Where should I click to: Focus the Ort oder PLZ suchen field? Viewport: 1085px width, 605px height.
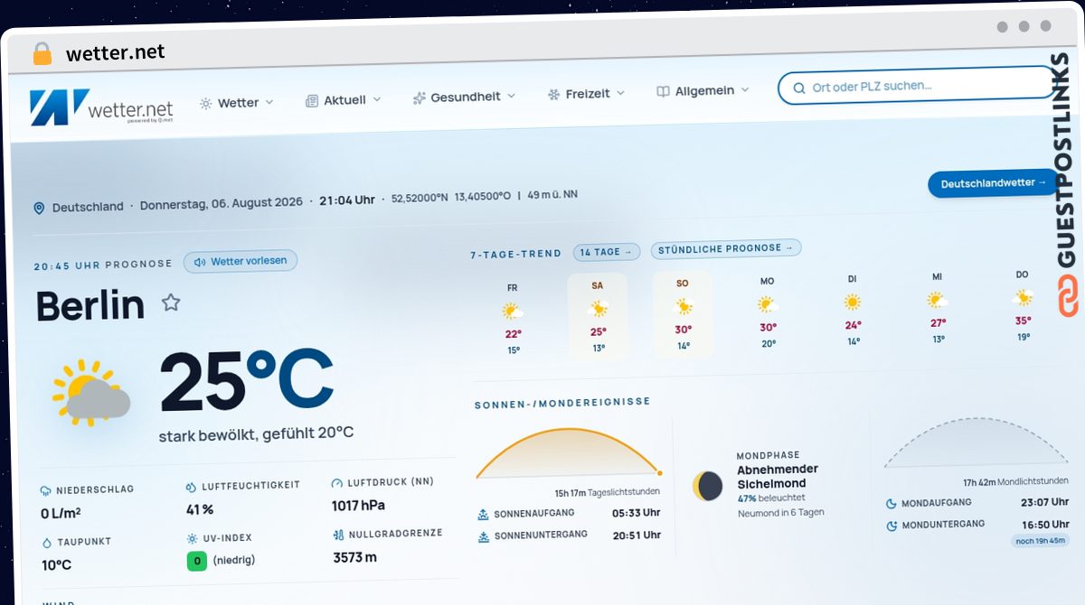click(917, 86)
